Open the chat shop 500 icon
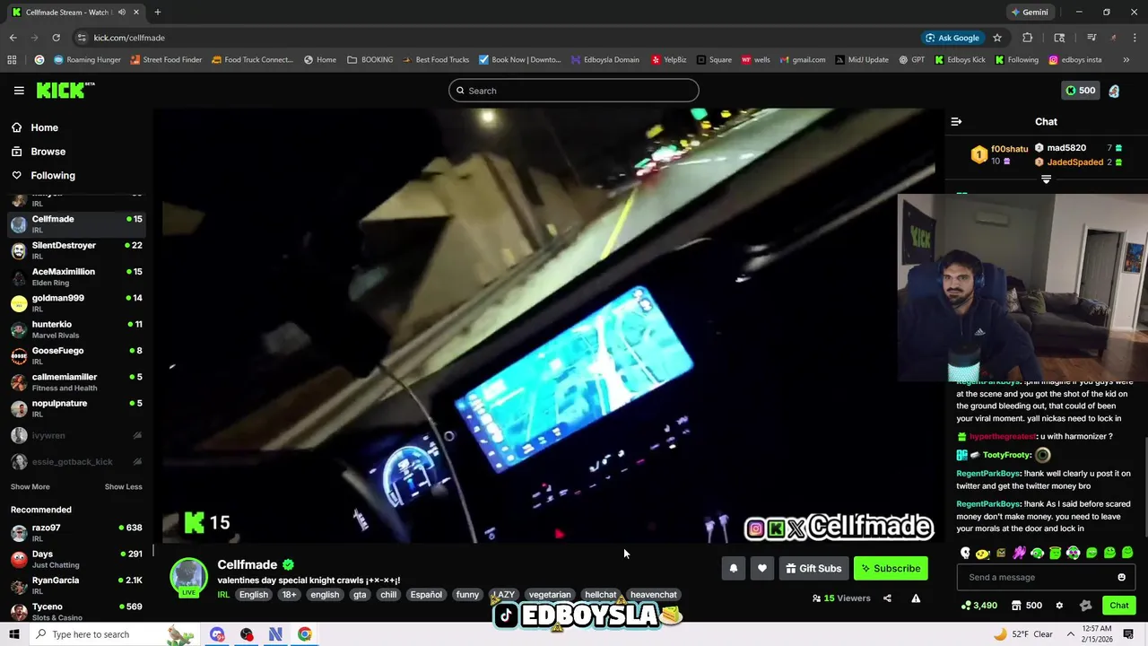Screen dimensions: 1148x646 1026,606
